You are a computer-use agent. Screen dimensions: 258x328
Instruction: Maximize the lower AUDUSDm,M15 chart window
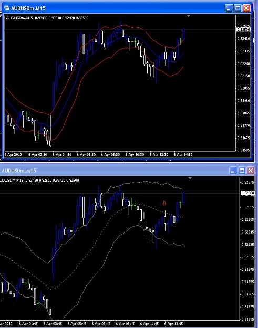pos(242,171)
